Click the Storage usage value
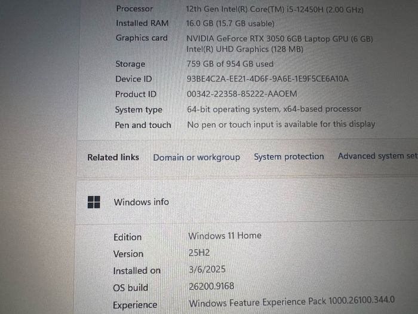Viewport: 418px width, 314px height. [x=230, y=64]
